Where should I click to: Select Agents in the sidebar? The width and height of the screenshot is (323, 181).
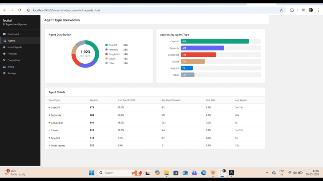[20, 41]
